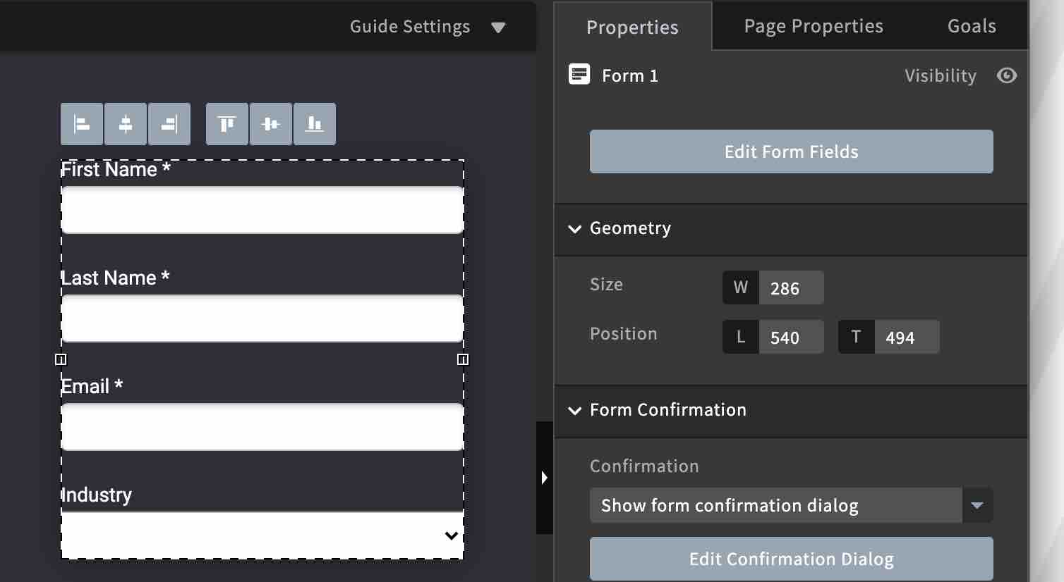Click the width value field showing 286
The height and width of the screenshot is (582, 1064).
(x=792, y=287)
